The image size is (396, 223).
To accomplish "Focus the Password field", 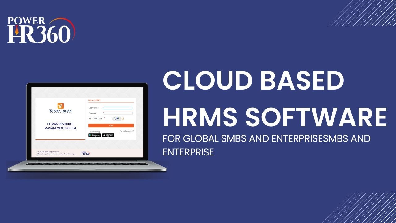I will point(118,113).
